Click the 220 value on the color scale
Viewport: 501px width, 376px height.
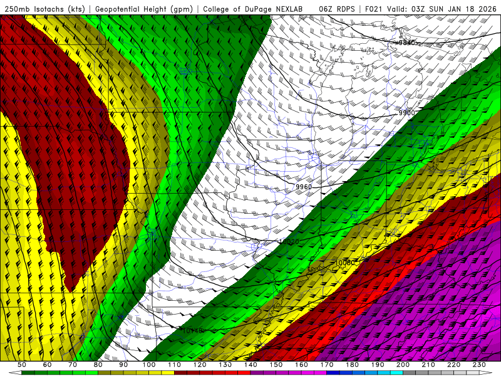tap(453, 365)
